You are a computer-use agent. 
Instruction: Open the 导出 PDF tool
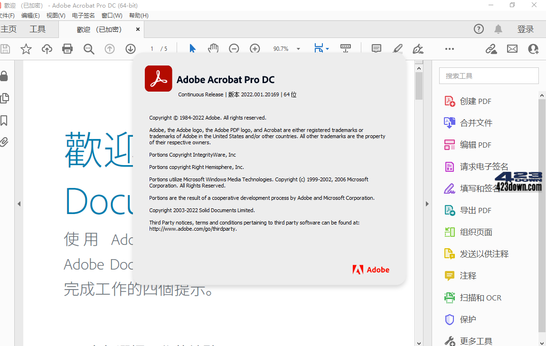tap(468, 210)
